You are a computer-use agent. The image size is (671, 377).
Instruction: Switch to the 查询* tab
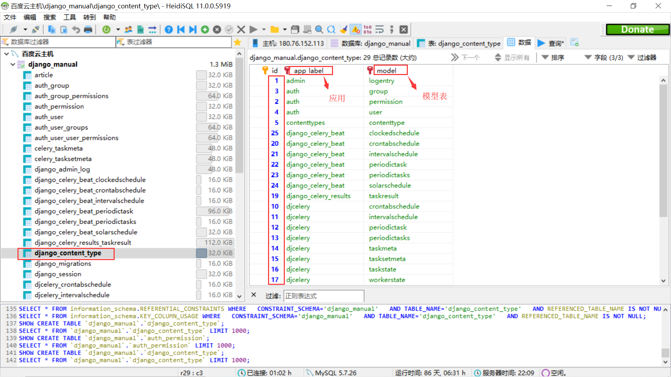tap(551, 43)
